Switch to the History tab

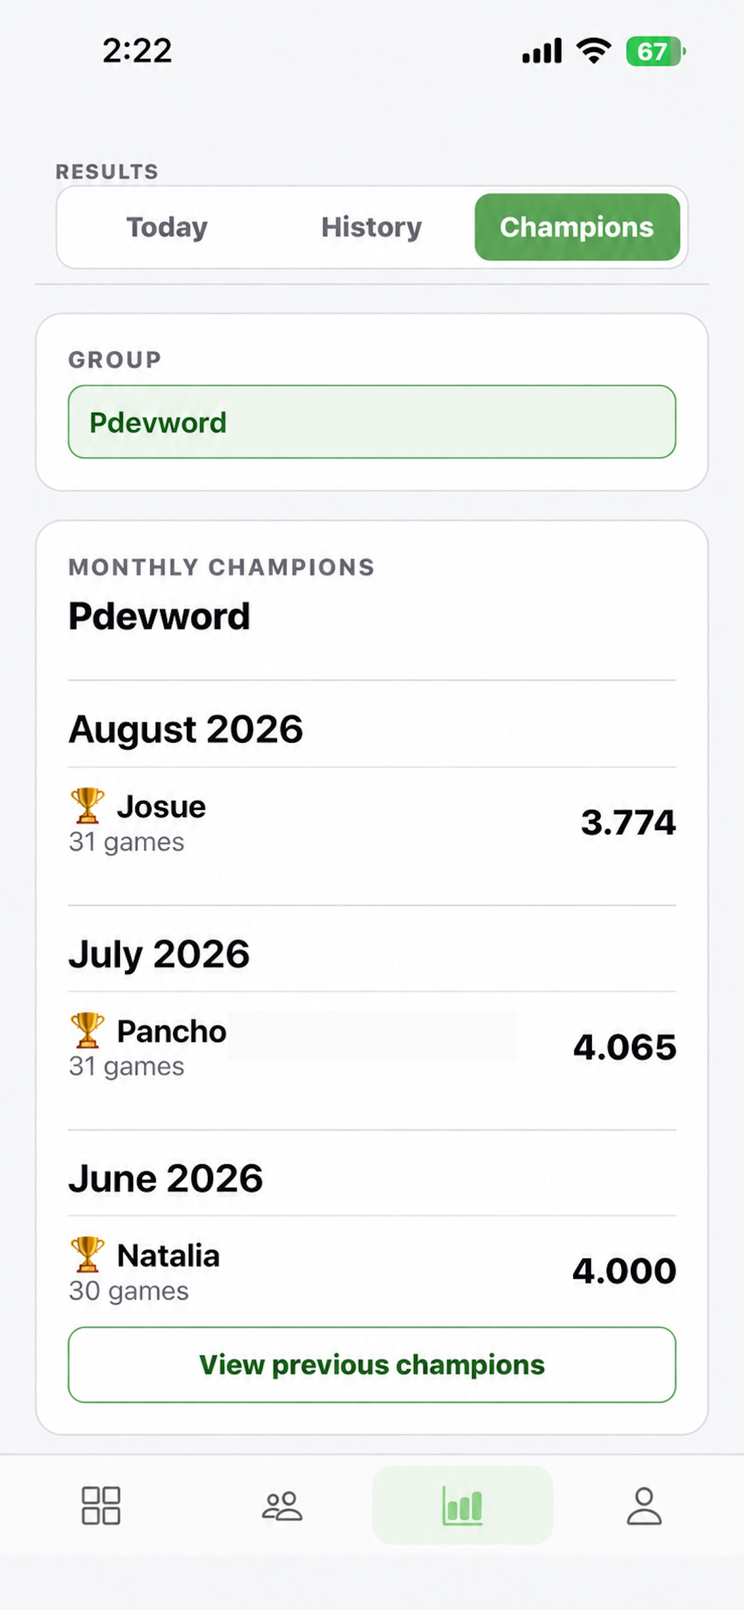[x=371, y=227]
